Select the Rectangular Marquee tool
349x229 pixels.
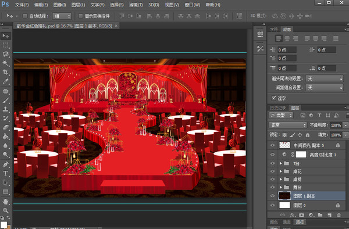[x=6, y=45]
